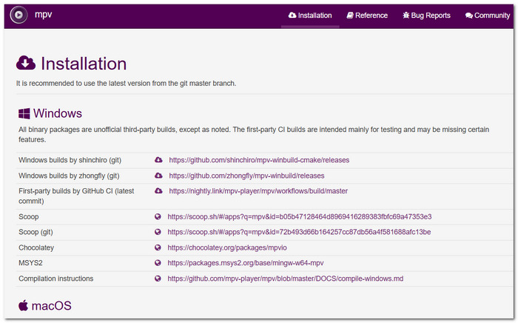Open the shinchiro mpv-winbuild-cmake releases link

259,160
